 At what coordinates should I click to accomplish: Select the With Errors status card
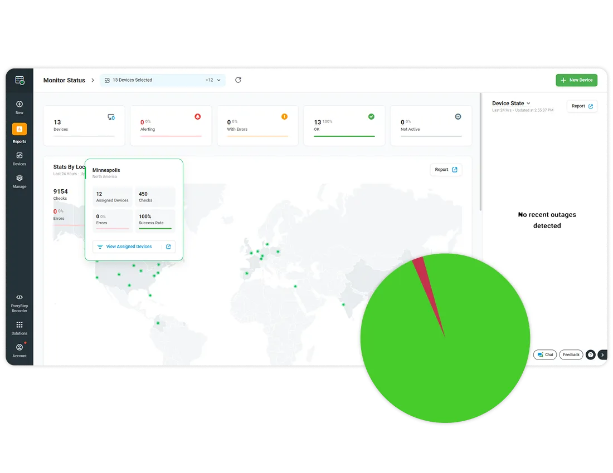(257, 125)
